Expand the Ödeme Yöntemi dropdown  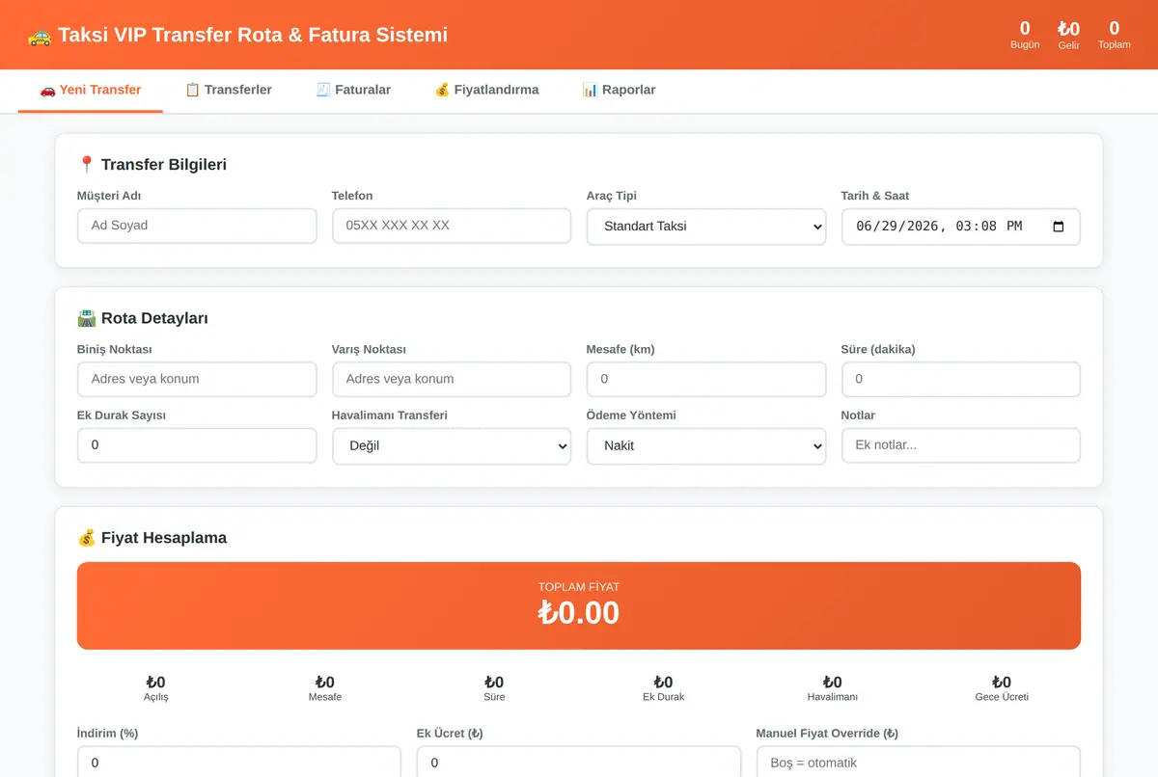(706, 446)
